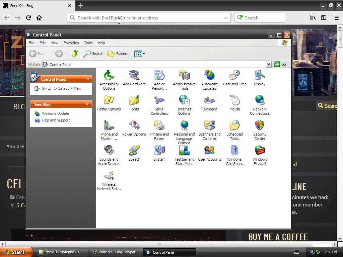Open Folder Options icon
This screenshot has width=343, height=257.
[109, 103]
